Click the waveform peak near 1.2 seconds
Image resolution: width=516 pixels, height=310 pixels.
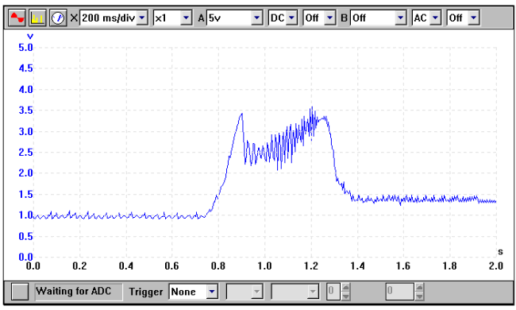312,108
